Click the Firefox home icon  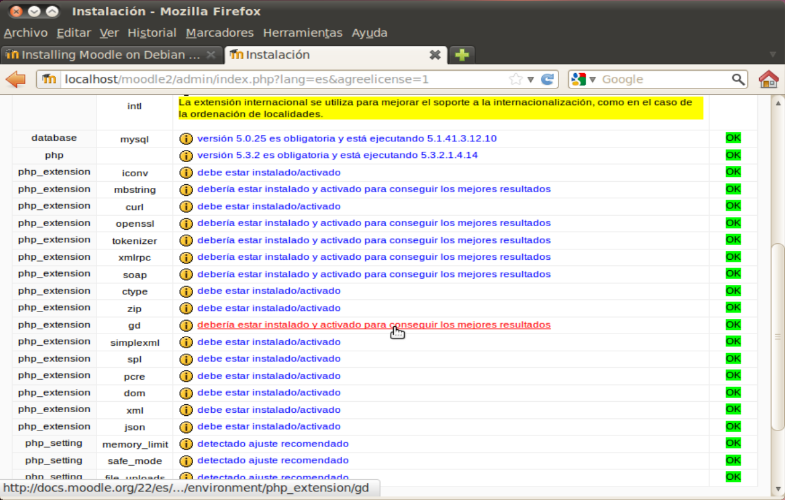[x=768, y=79]
